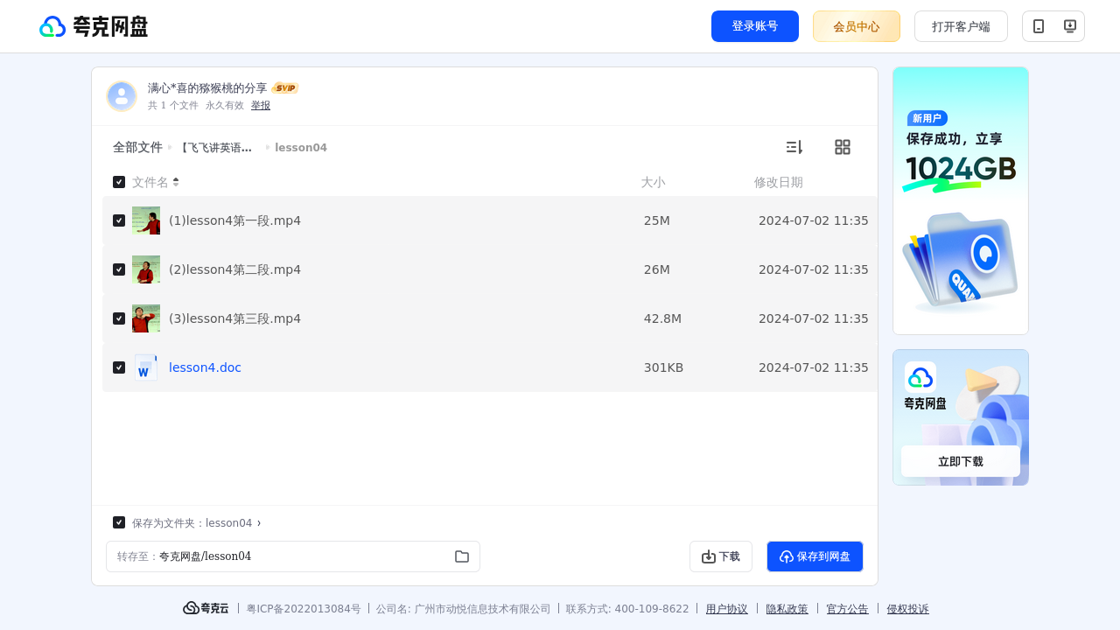Click 保存到网盘 button

pyautogui.click(x=815, y=556)
